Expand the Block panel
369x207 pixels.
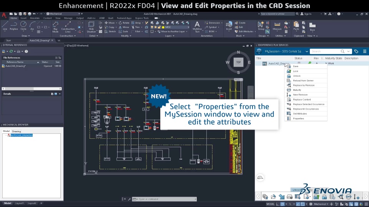tap(240, 36)
